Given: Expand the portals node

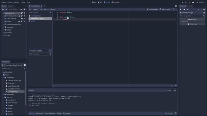Looking at the screenshot, I should click(4, 33).
